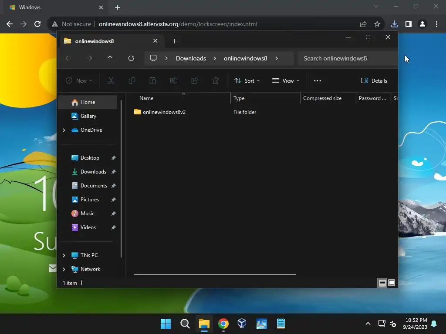Add a new Explorer tab

click(174, 41)
